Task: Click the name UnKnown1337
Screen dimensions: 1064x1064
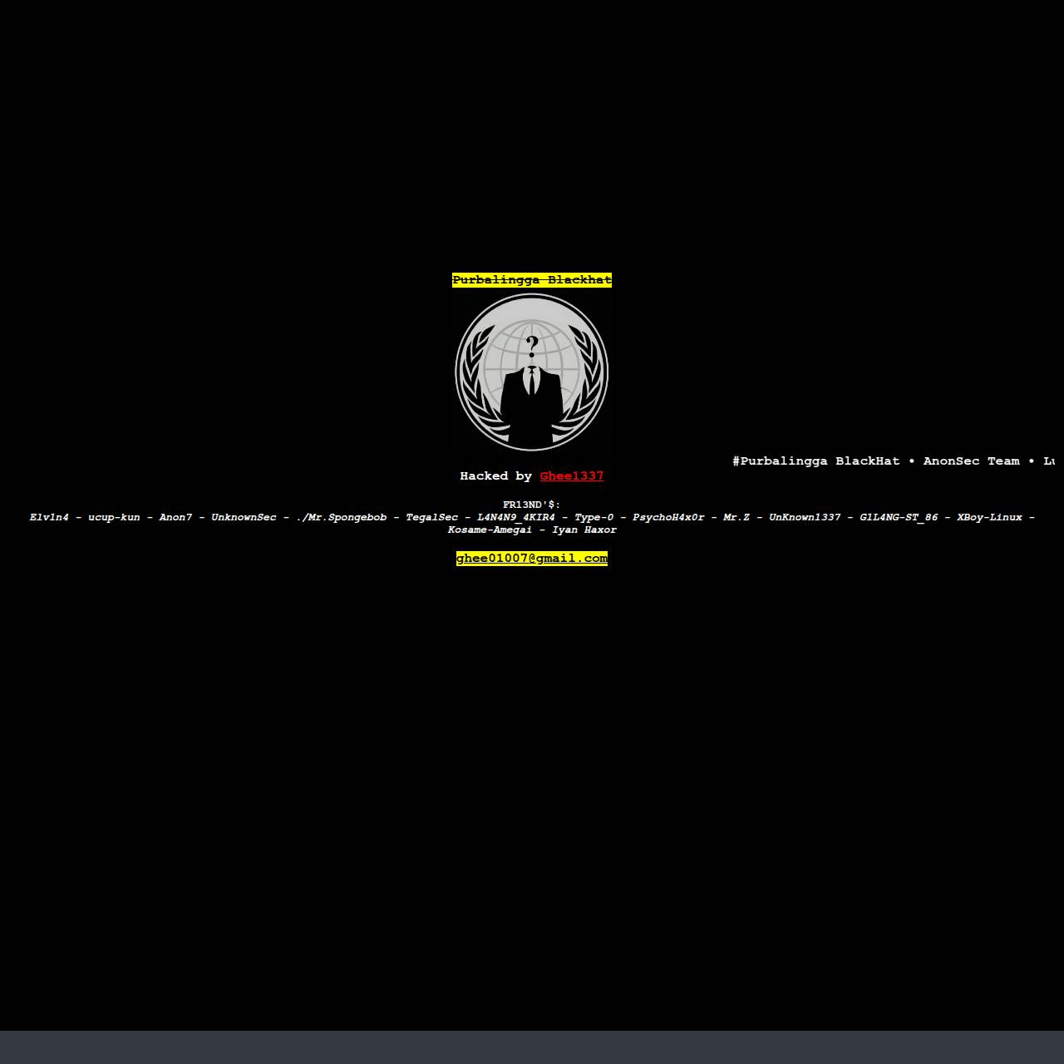Action: pos(805,517)
